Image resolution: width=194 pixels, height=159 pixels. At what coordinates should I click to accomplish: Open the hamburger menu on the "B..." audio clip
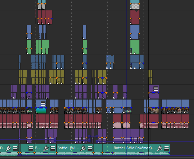click(53, 148)
